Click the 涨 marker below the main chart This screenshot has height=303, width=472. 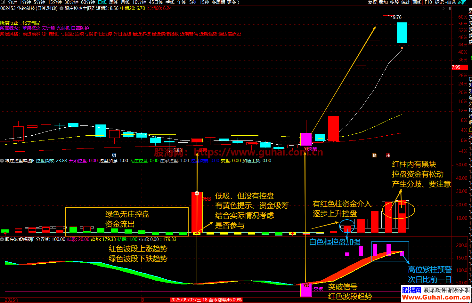[x=388, y=155]
